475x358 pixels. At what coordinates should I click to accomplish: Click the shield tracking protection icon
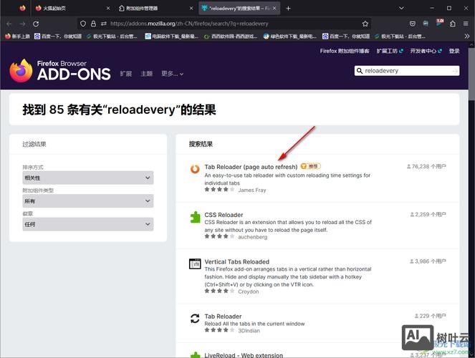tap(83, 24)
